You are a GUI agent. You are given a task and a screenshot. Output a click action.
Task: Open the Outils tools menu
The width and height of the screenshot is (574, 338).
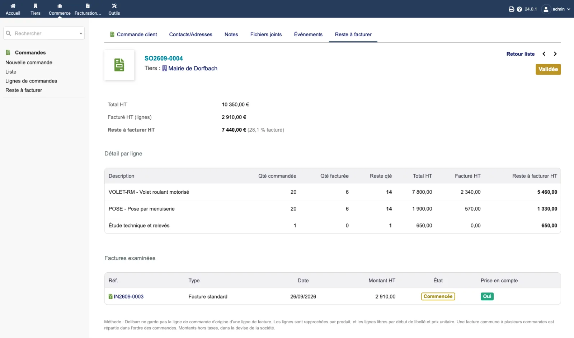[x=114, y=6]
